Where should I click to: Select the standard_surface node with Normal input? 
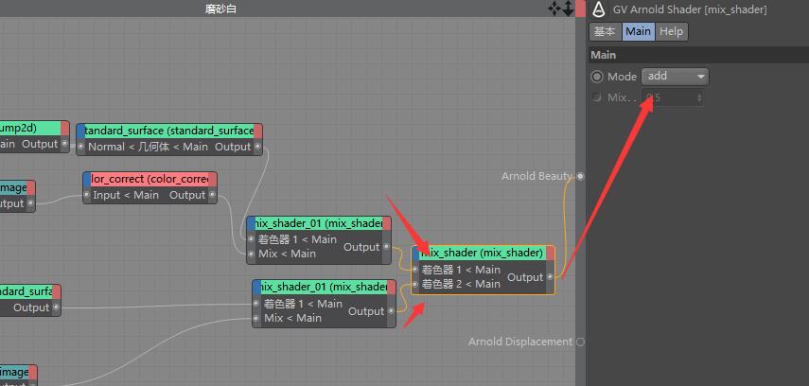pyautogui.click(x=169, y=131)
